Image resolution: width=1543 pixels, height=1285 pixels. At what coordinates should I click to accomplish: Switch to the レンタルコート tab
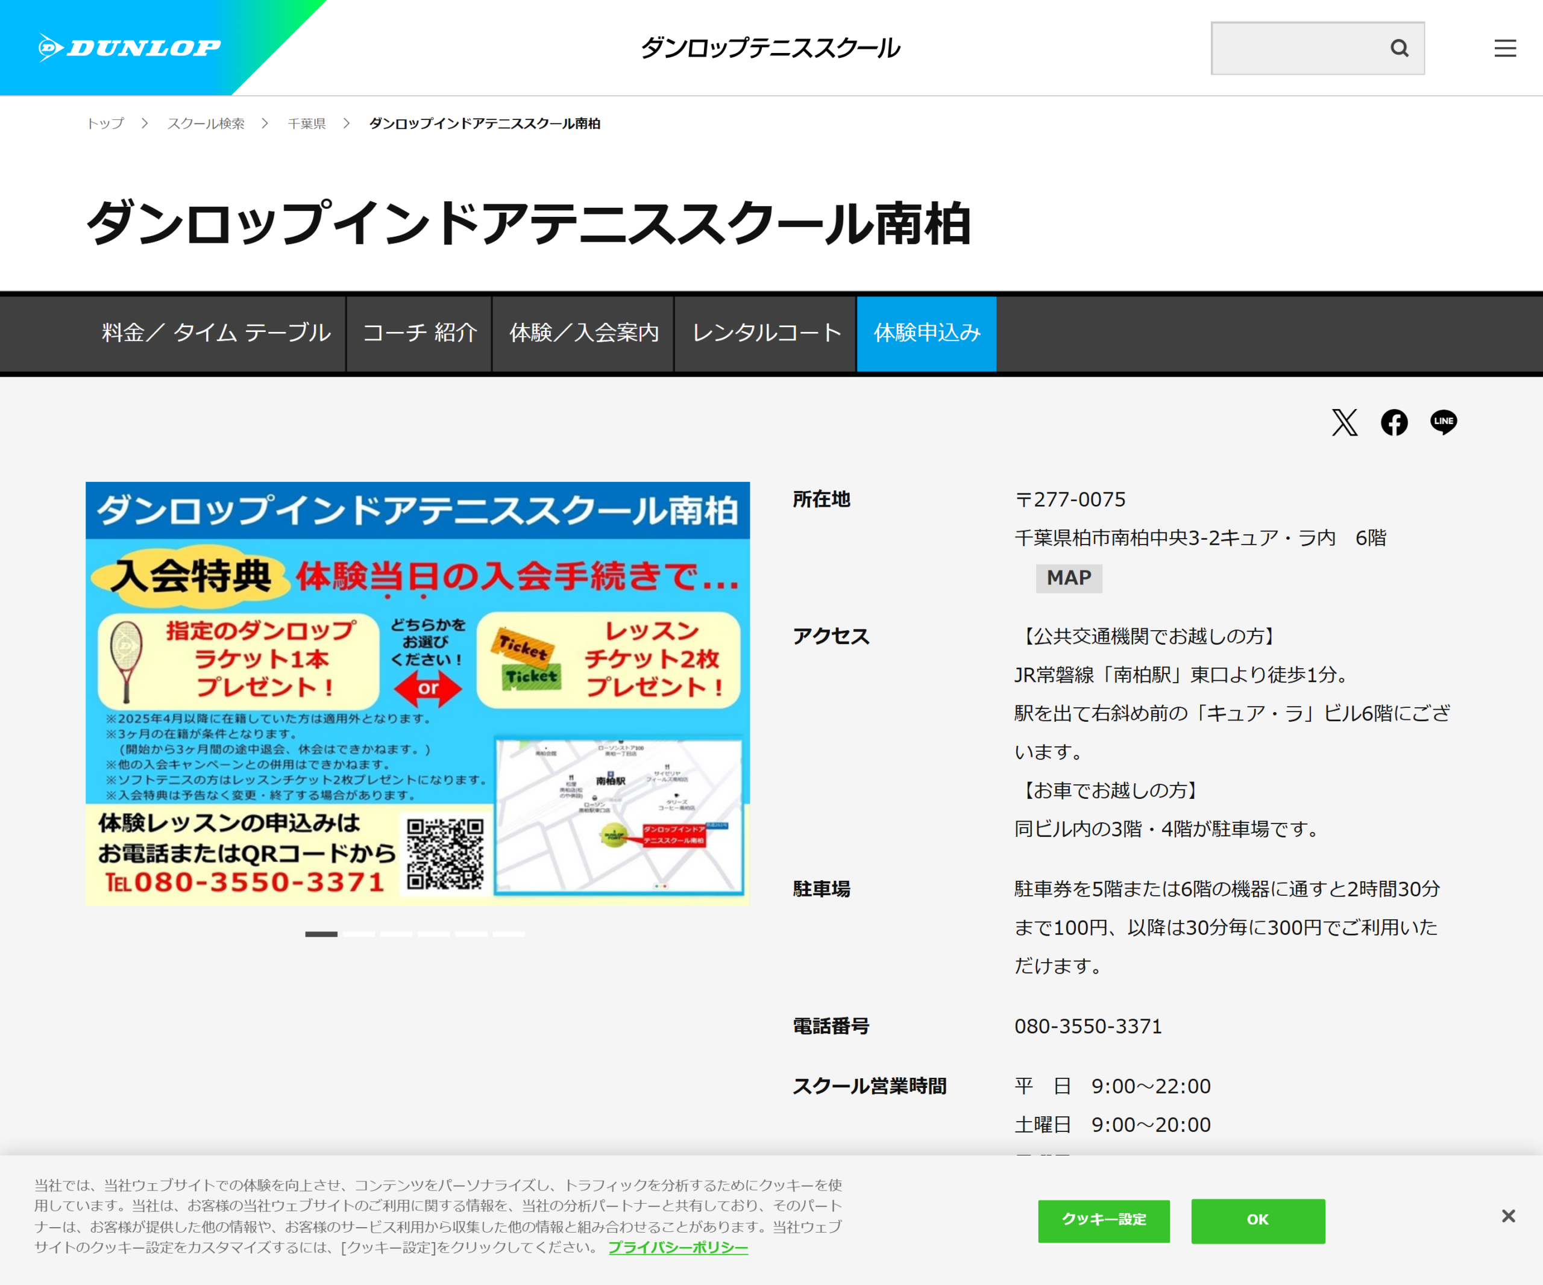[766, 333]
